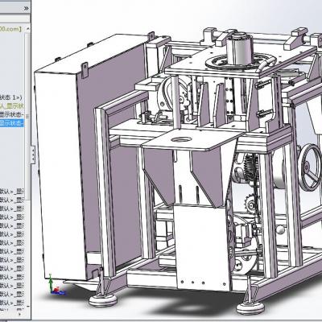322x322 pixels.
Task: Click the horizontal scroll right arrow in tree
Action: [19, 313]
